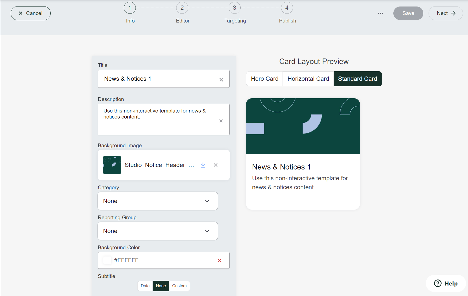This screenshot has width=468, height=296.
Task: Open the Help widget
Action: [x=446, y=283]
